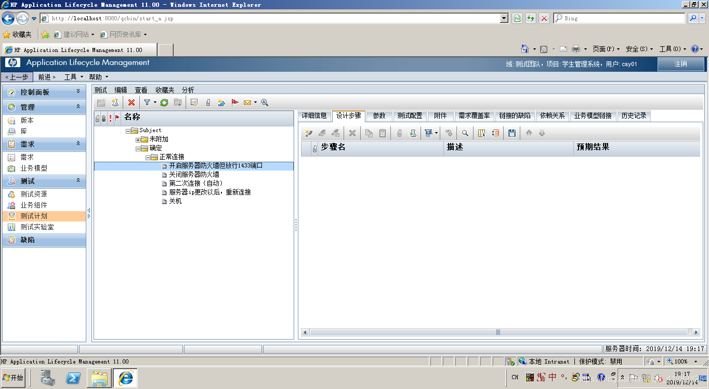Collapse the Subject tree node
The image size is (709, 389).
click(128, 131)
